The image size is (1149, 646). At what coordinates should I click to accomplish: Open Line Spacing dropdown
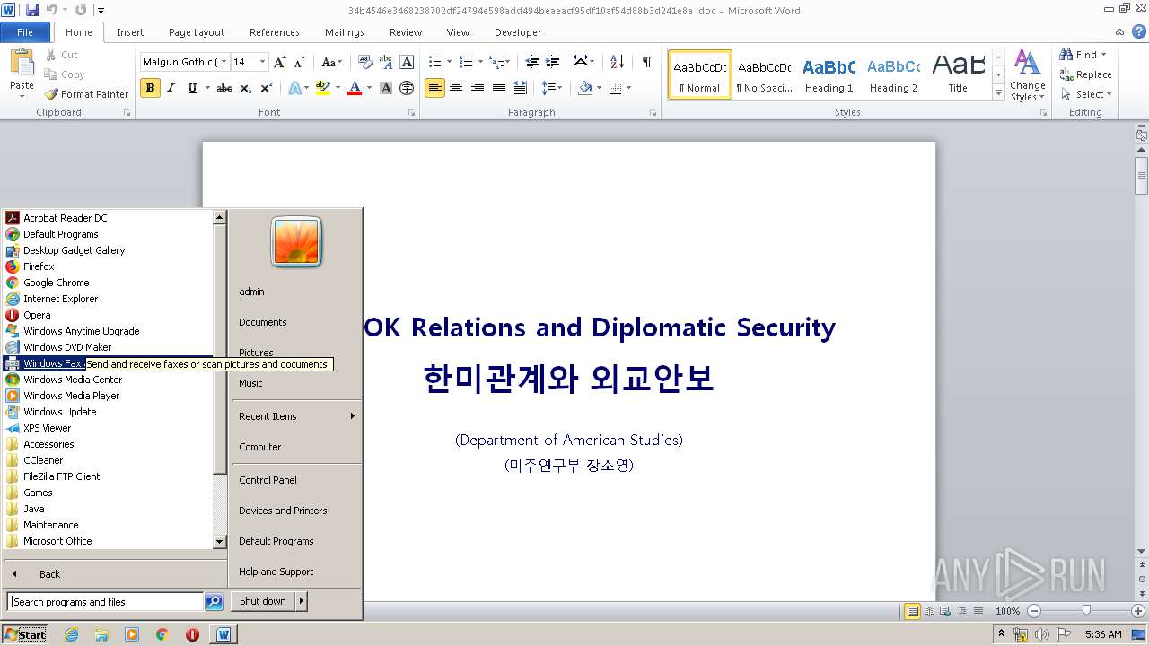coord(552,88)
